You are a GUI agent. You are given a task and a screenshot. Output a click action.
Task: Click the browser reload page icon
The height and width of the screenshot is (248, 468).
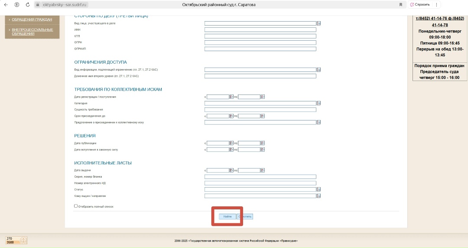tap(28, 4)
